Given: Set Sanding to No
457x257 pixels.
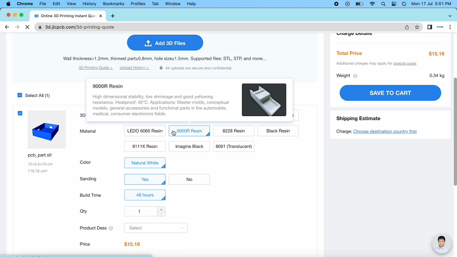Looking at the screenshot, I should tap(189, 179).
